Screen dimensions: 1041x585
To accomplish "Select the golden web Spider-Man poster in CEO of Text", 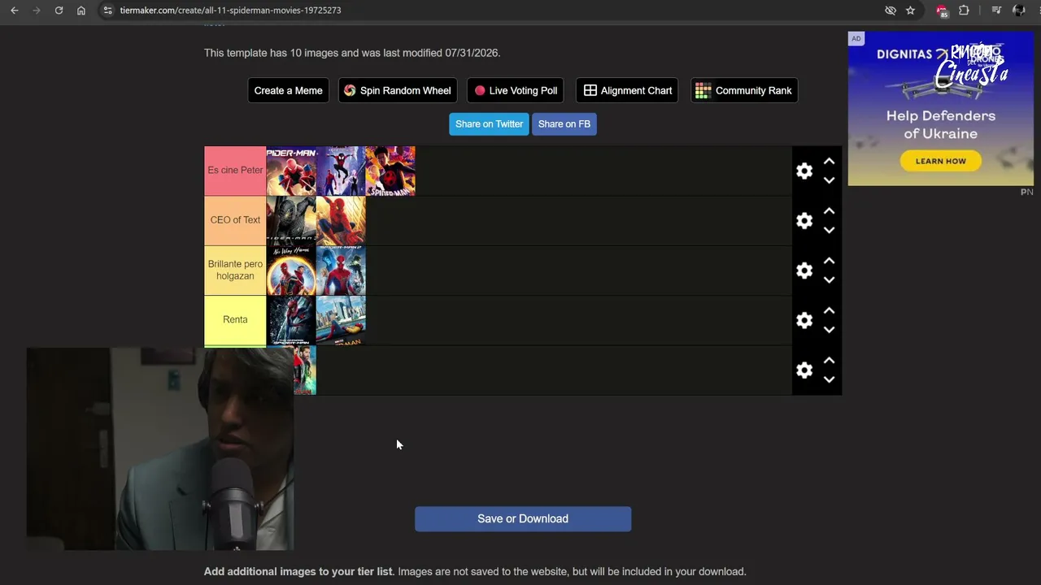I will (341, 220).
